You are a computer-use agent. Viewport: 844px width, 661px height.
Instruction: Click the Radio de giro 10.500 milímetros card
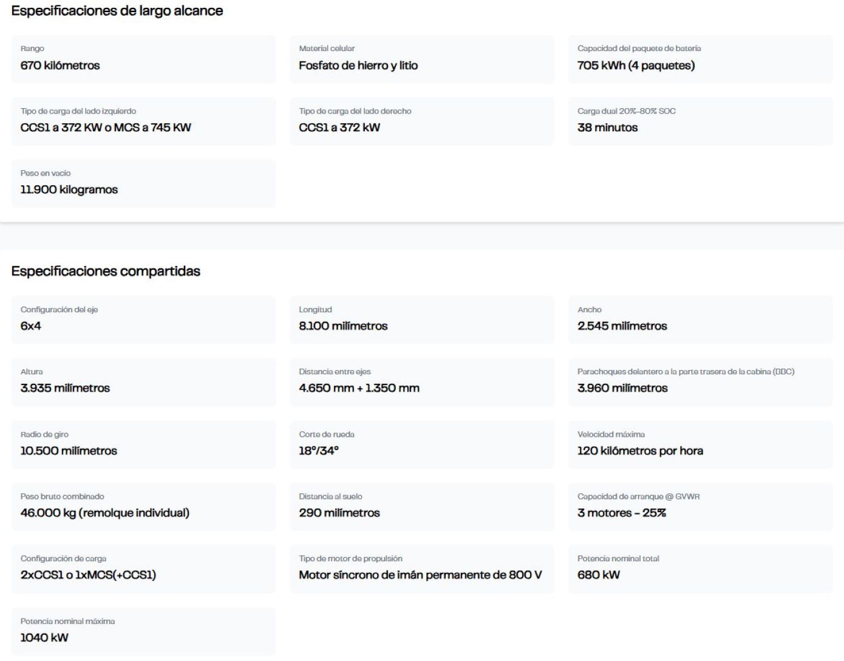click(143, 444)
